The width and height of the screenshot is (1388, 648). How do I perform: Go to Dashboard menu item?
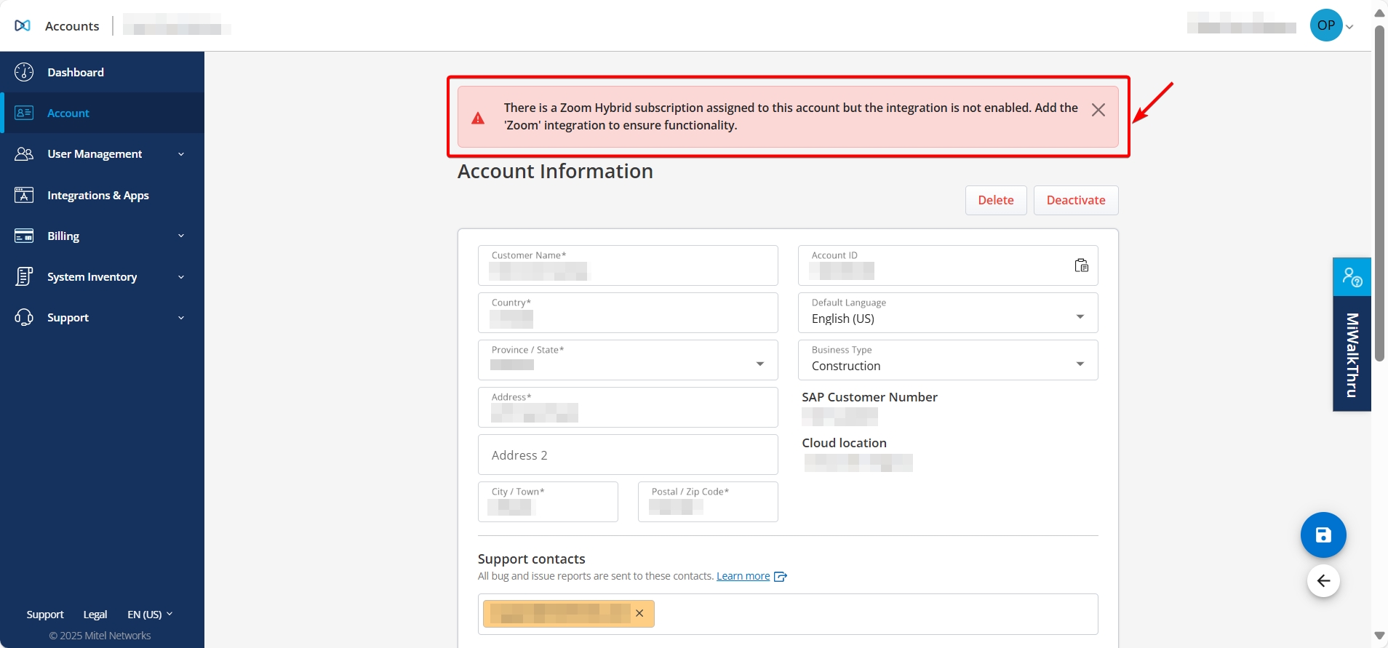point(102,72)
